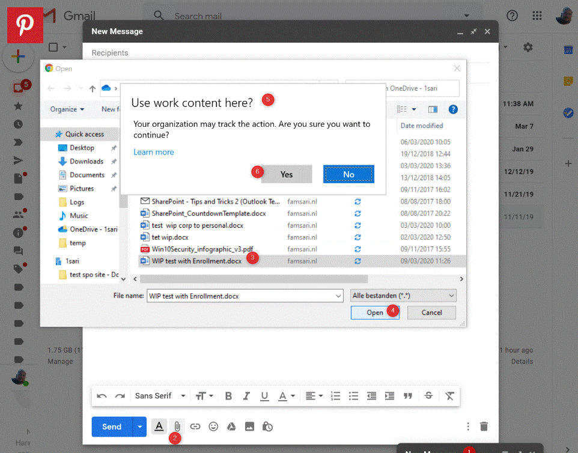This screenshot has height=453, width=578.
Task: Apply strikethrough formatting
Action: click(x=428, y=395)
